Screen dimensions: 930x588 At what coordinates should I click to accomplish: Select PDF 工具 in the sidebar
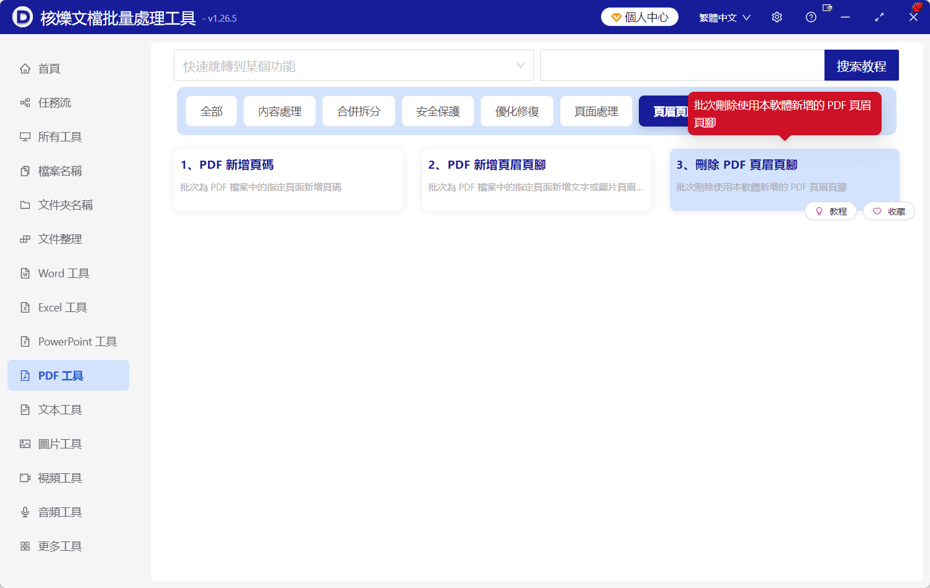[68, 375]
